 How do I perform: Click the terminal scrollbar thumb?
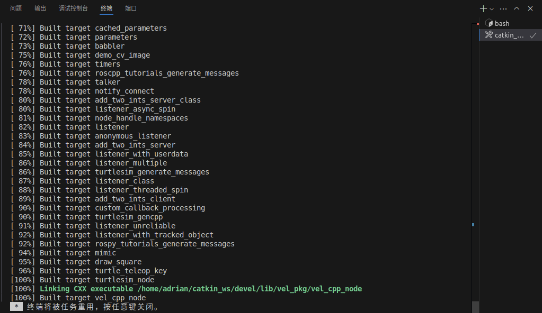pos(476,307)
